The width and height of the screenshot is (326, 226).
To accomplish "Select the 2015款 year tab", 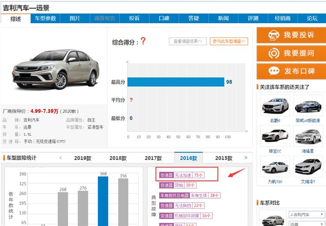I will [224, 158].
